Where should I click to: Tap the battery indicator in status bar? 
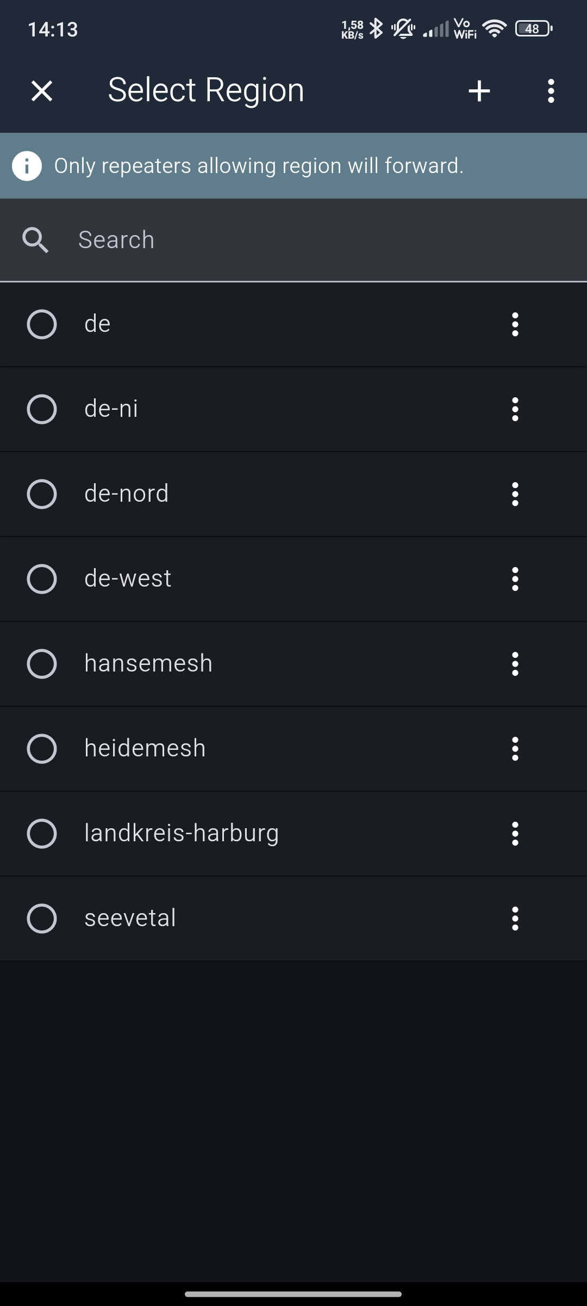(533, 29)
